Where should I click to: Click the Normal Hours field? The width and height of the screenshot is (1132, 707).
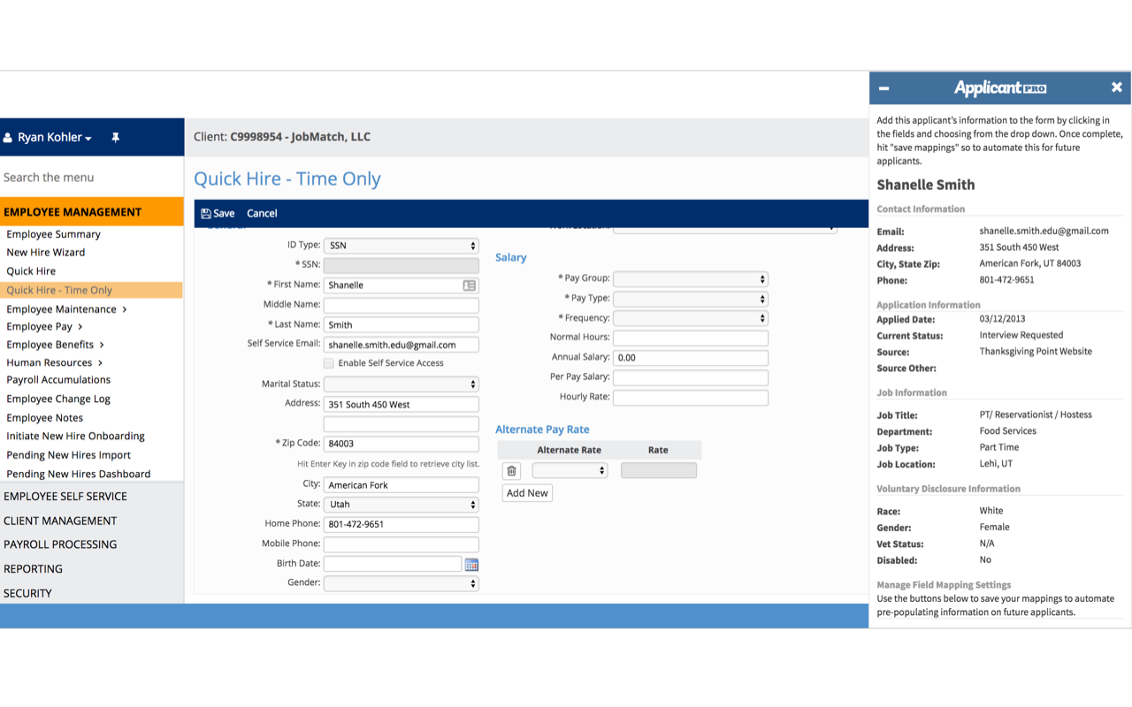[690, 338]
